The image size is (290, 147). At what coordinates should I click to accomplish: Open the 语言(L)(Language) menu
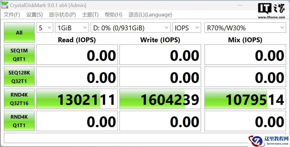150,15
